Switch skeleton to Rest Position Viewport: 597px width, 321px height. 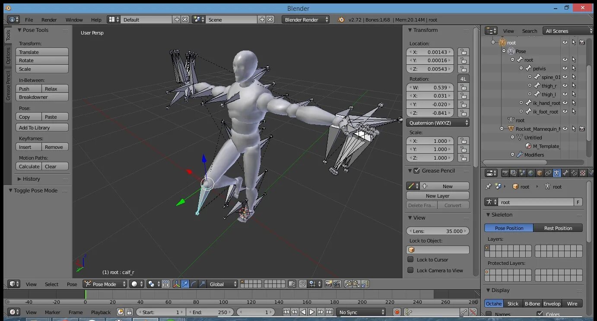point(558,228)
